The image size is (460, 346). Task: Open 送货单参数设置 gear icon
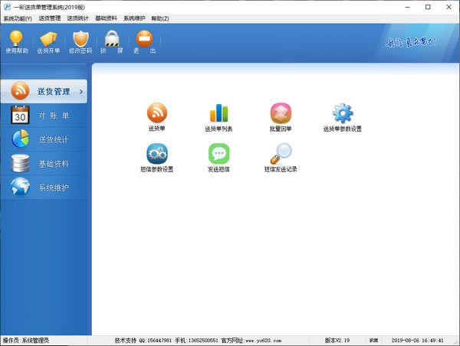(342, 113)
